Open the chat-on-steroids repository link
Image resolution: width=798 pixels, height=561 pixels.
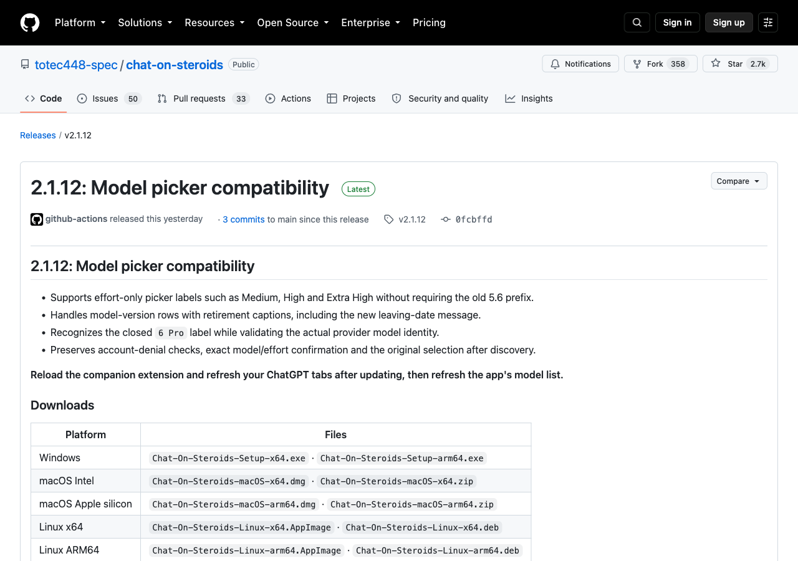(175, 65)
